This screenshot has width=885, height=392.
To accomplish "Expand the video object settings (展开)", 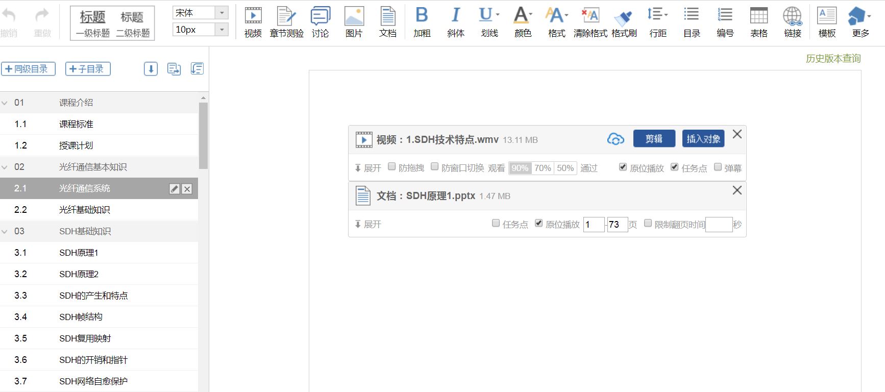I will click(368, 168).
